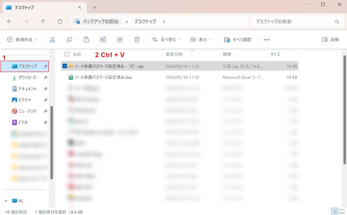Click バックアップの開始 in address bar
This screenshot has width=347, height=215.
[x=97, y=21]
